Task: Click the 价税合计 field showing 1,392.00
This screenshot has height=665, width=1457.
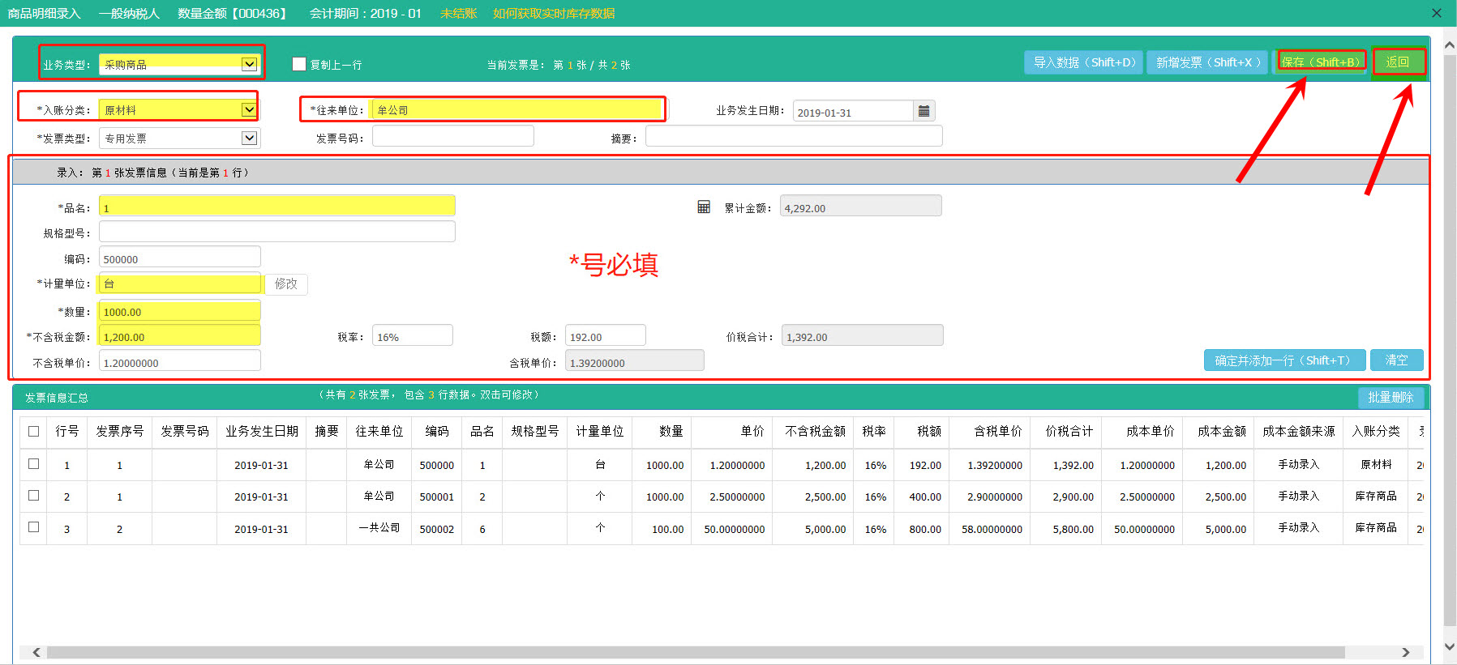Action: (x=863, y=335)
